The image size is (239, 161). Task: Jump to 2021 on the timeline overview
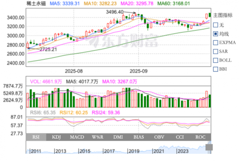(x=158, y=151)
